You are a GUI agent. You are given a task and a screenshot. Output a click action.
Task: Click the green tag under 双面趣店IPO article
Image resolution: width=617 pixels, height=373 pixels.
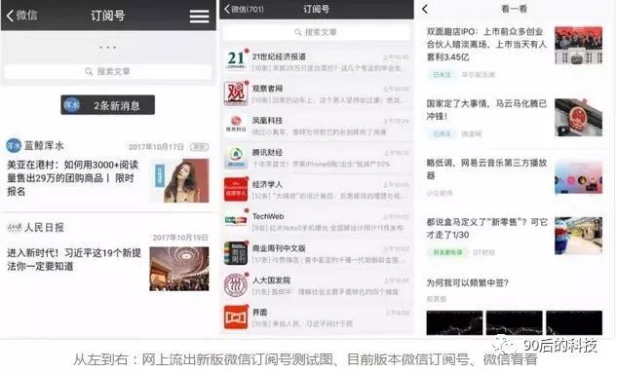(442, 74)
